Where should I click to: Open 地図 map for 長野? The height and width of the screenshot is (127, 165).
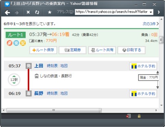[64, 93]
